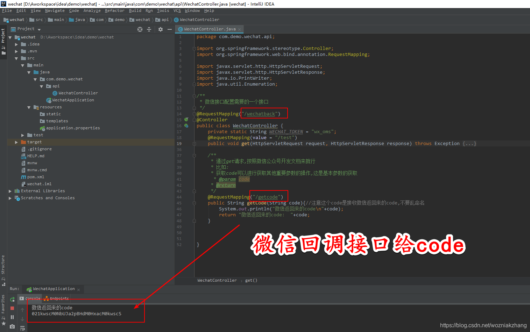The width and height of the screenshot is (530, 332).
Task: Jump up the stack trace arrow
Action: pyautogui.click(x=22, y=310)
